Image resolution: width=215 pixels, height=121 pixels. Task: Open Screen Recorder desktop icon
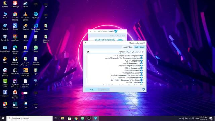click(x=15, y=94)
